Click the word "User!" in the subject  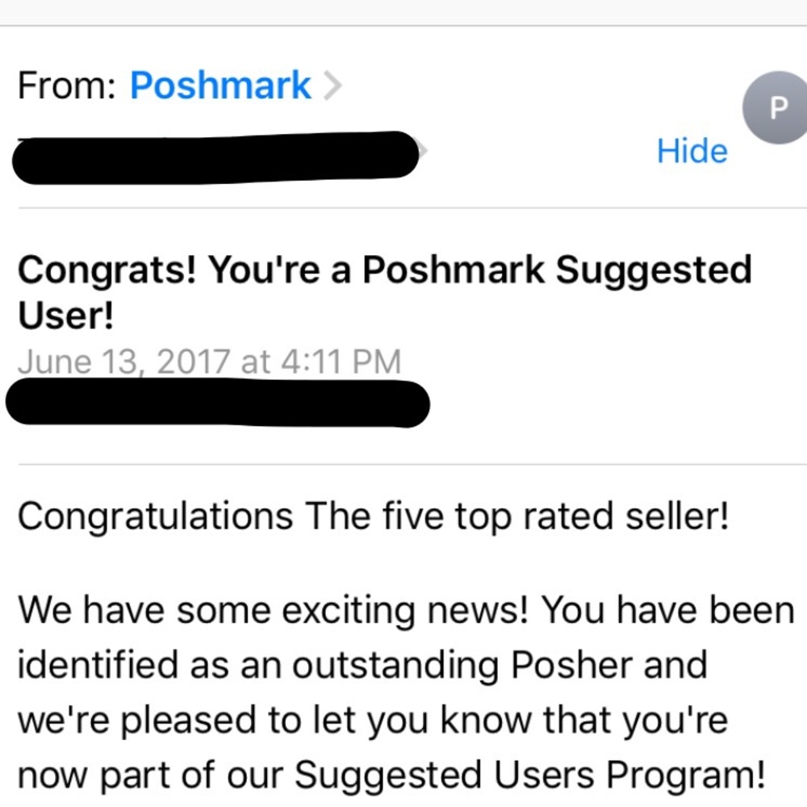pyautogui.click(x=65, y=317)
